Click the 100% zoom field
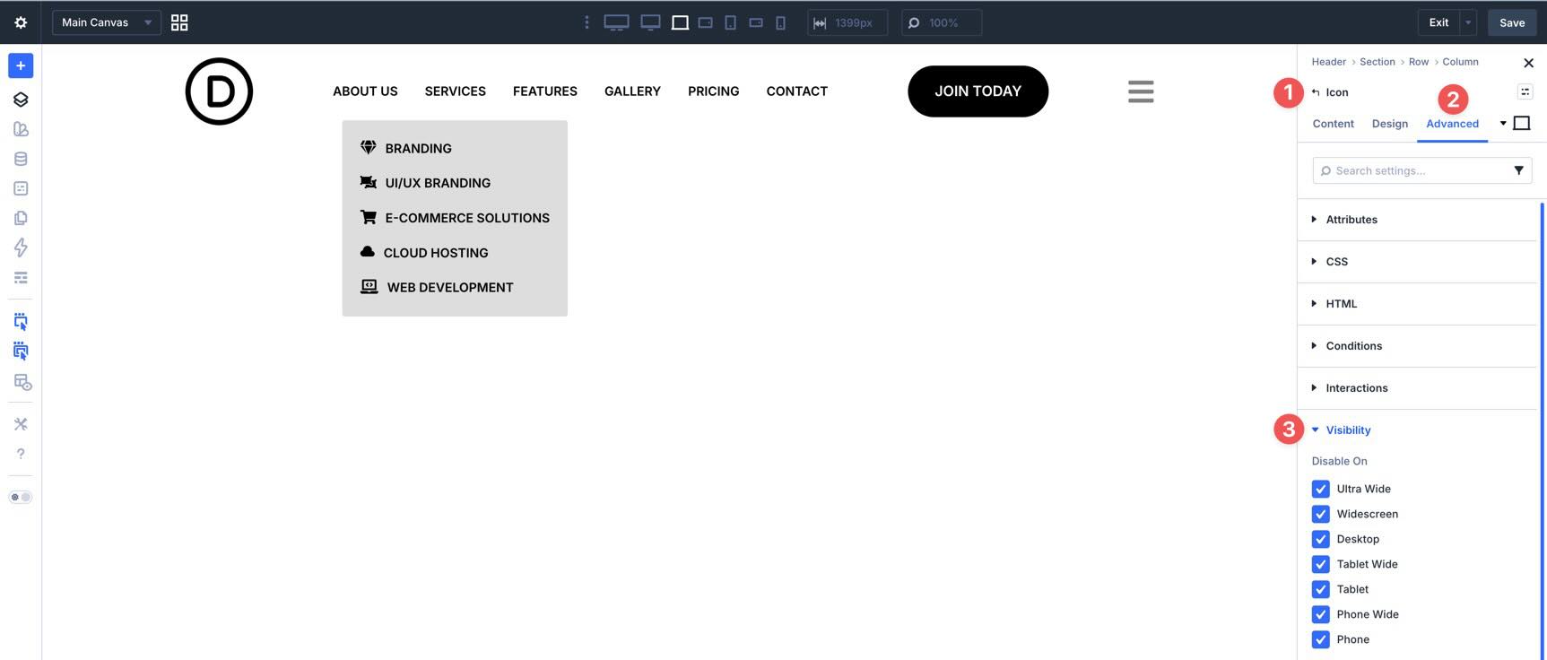This screenshot has width=1547, height=660. click(x=942, y=22)
